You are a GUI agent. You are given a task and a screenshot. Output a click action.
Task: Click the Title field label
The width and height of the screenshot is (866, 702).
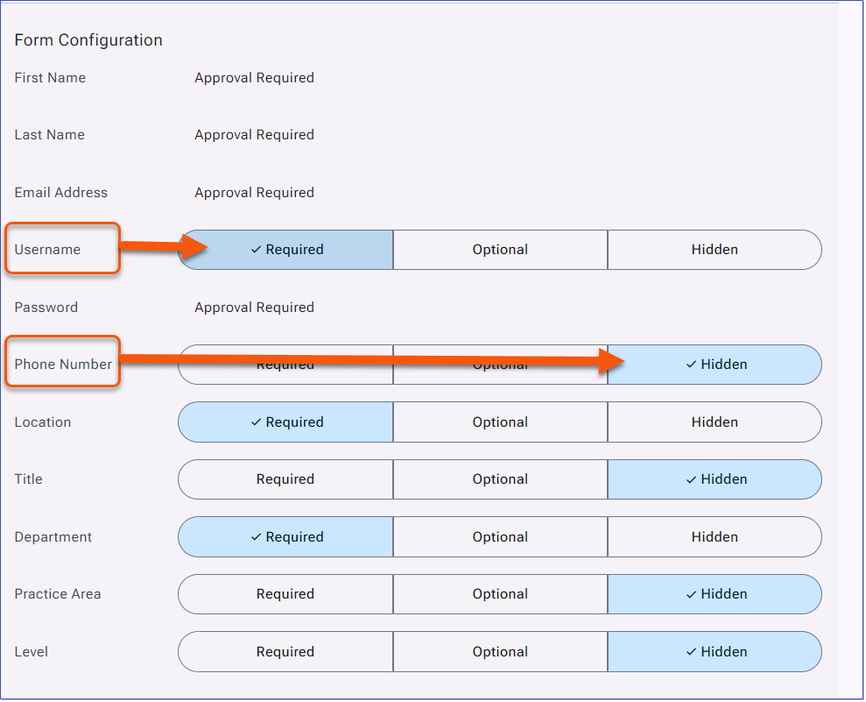tap(29, 479)
